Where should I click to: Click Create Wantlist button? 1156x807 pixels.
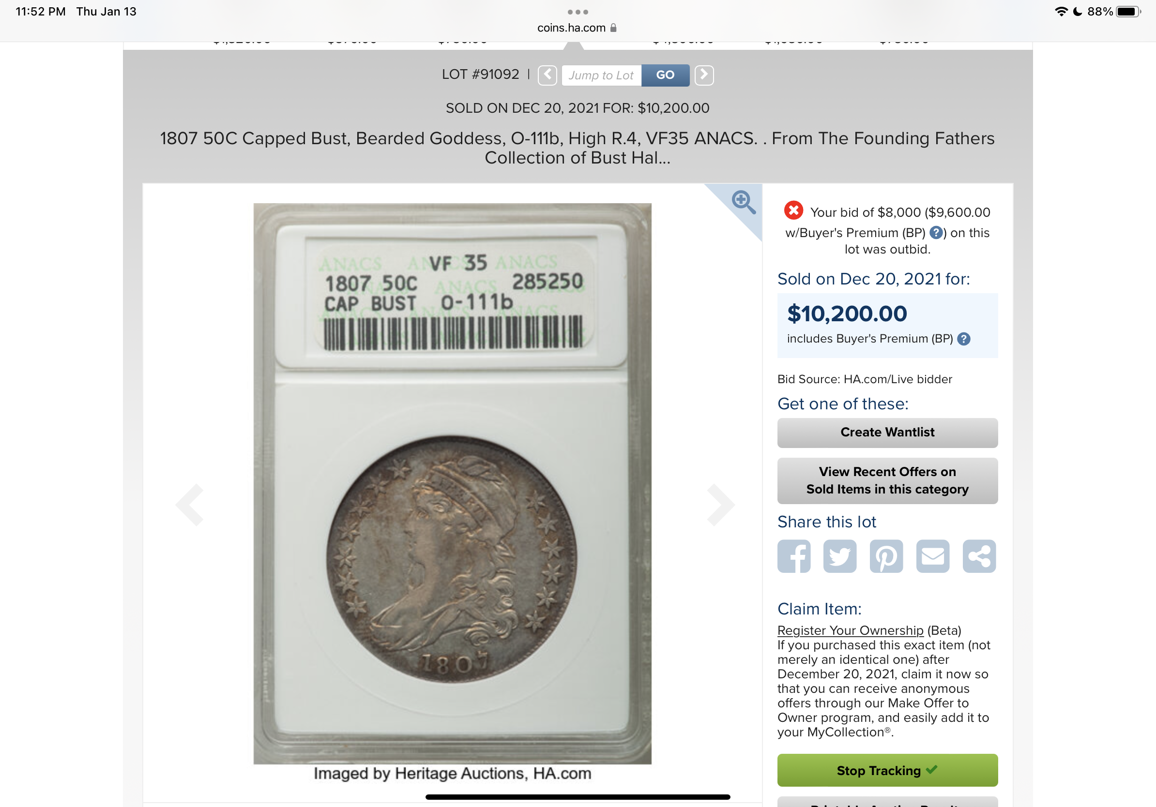coord(887,432)
